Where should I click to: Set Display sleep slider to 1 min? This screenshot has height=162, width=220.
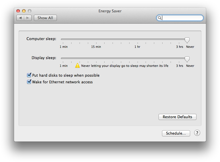coord(61,58)
